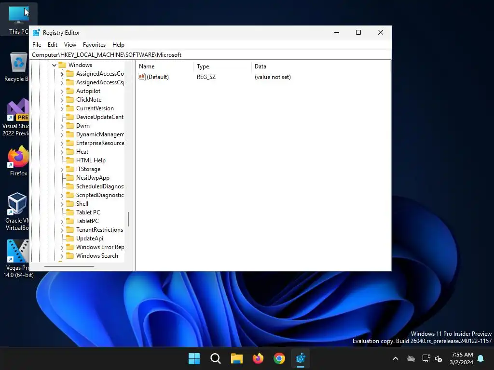This screenshot has height=370, width=494.
Task: Click the tree pane horizontal scrollbar
Action: pyautogui.click(x=69, y=266)
